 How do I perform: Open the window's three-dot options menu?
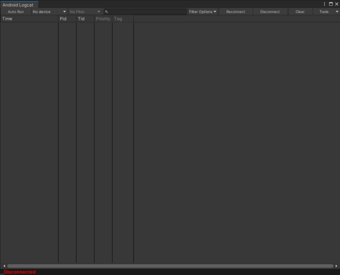325,4
